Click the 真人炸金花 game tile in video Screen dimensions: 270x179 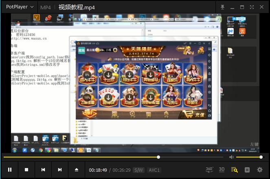[193, 97]
